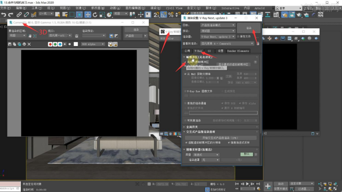Toggle the alpha channel display

[65, 44]
